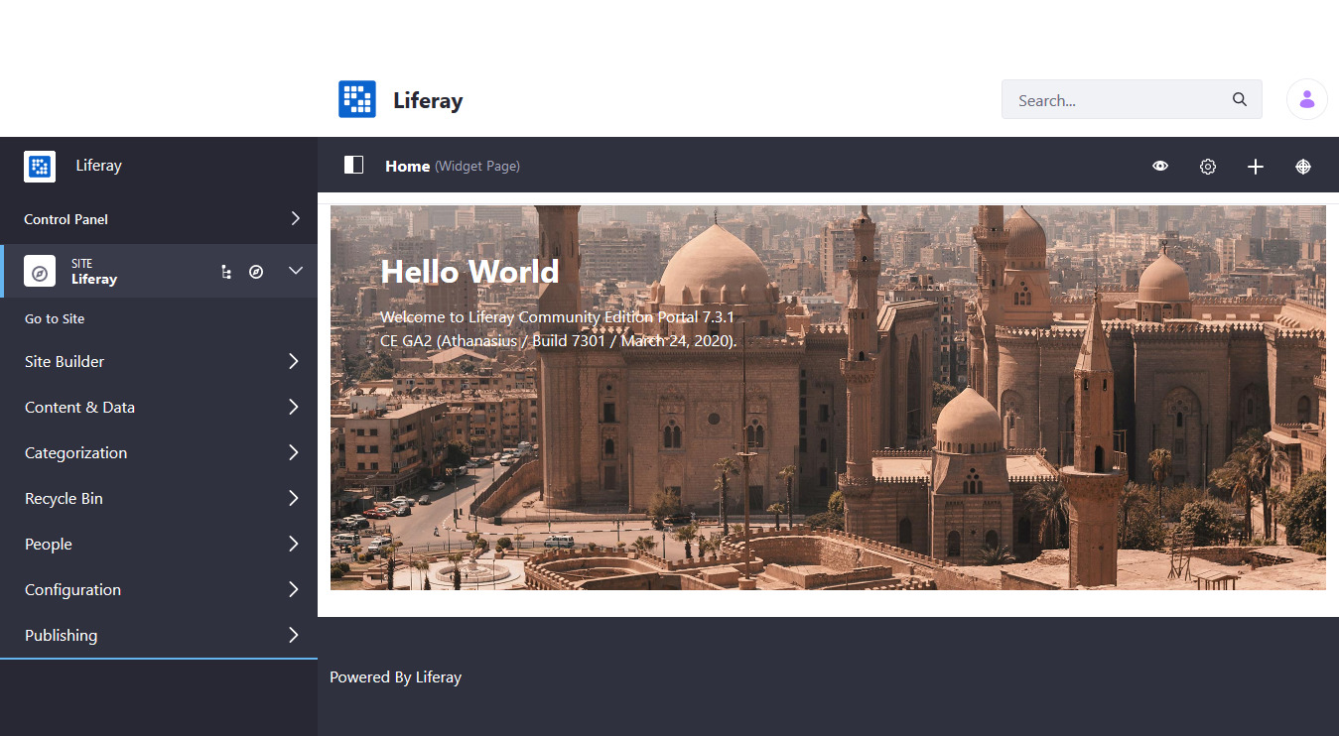Screen dimensions: 1339x736
Task: Expand the Control Panel chevron
Action: 295,218
